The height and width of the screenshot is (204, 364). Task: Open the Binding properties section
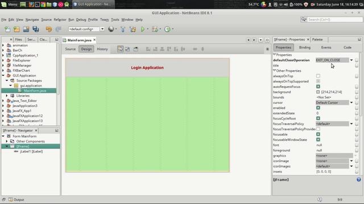[305, 48]
